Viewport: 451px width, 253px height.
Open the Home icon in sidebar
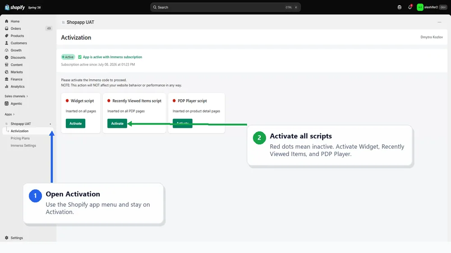click(x=7, y=21)
